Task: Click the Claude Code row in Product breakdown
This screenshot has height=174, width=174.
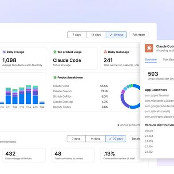Action: click(80, 86)
